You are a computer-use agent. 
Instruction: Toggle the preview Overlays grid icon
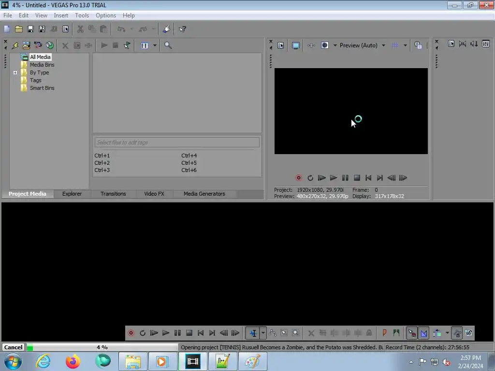click(x=395, y=45)
